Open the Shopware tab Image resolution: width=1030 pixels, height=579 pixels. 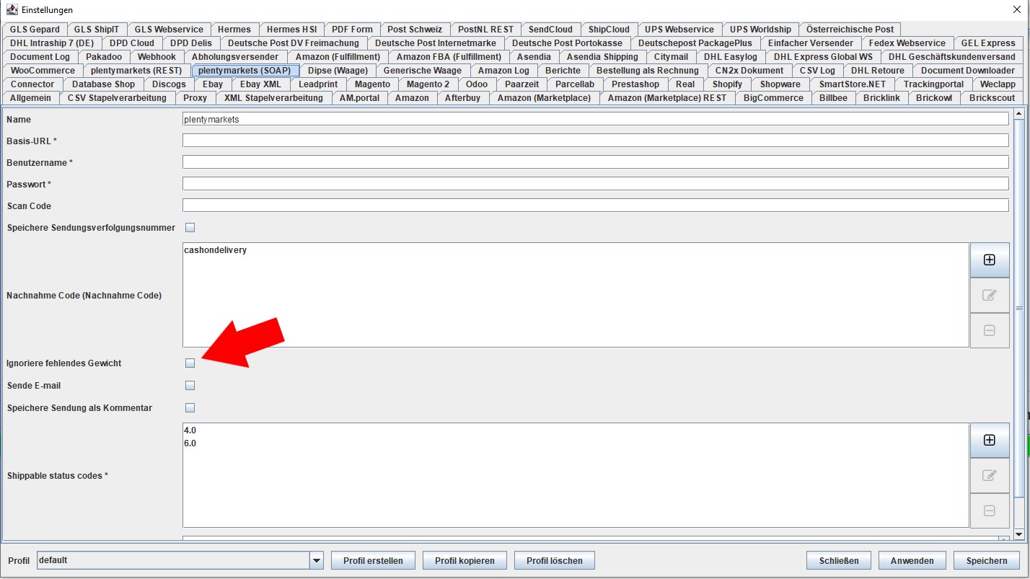[x=780, y=84]
